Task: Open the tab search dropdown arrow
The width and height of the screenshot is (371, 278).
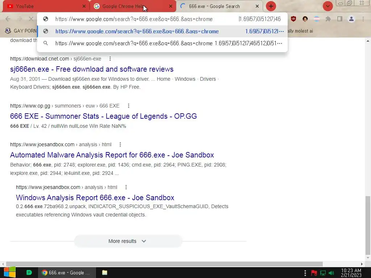Action: pyautogui.click(x=328, y=6)
